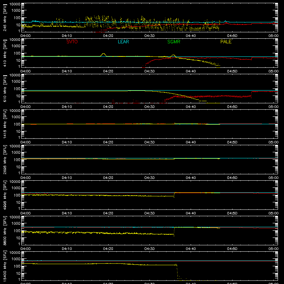Select the '4995 MHz [SFU]' axis label

coord(5,195)
